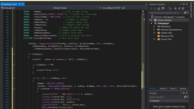Close the Solution Explorer panel

pos(187,4)
